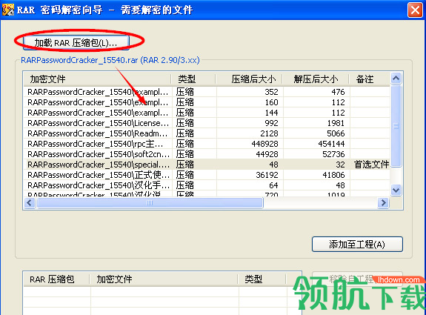
Task: Click the RAR 压缩包 column header in project list
Action: (x=56, y=279)
